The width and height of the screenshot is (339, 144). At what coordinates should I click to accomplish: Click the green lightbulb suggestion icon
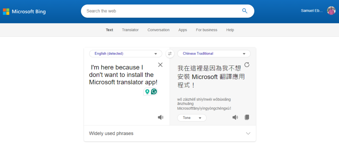point(147,92)
